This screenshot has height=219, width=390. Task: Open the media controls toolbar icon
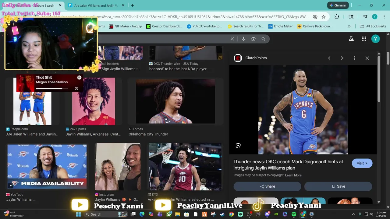pyautogui.click(x=365, y=17)
